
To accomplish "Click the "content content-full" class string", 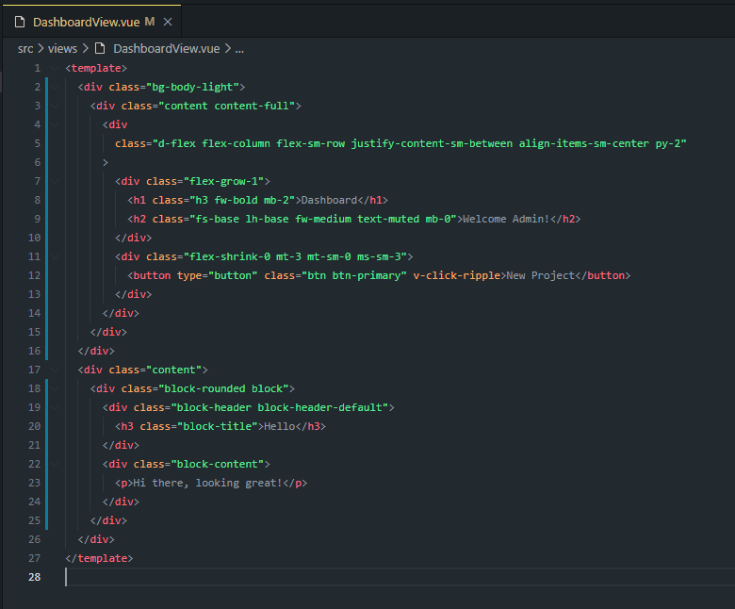I will (226, 106).
